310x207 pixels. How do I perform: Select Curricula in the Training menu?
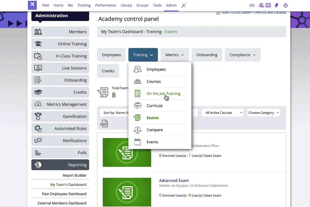[x=160, y=106]
